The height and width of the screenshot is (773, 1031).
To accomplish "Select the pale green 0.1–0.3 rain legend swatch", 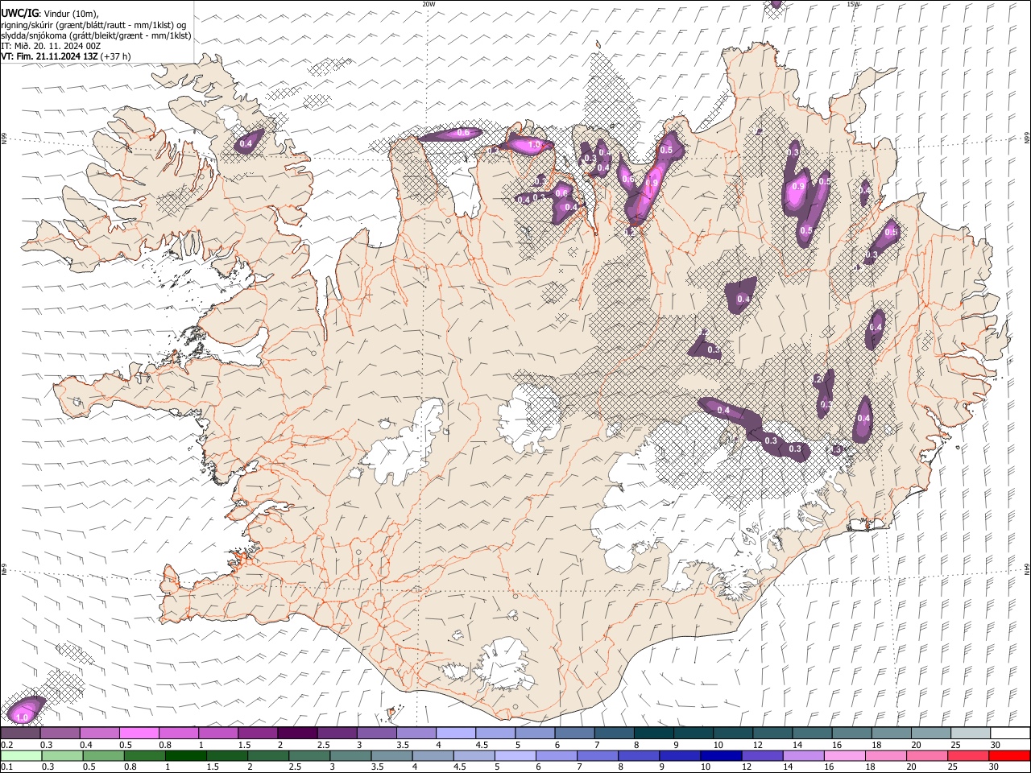I will pyautogui.click(x=21, y=755).
